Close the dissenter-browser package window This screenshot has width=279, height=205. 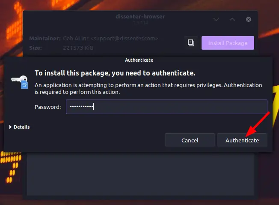click(x=249, y=19)
